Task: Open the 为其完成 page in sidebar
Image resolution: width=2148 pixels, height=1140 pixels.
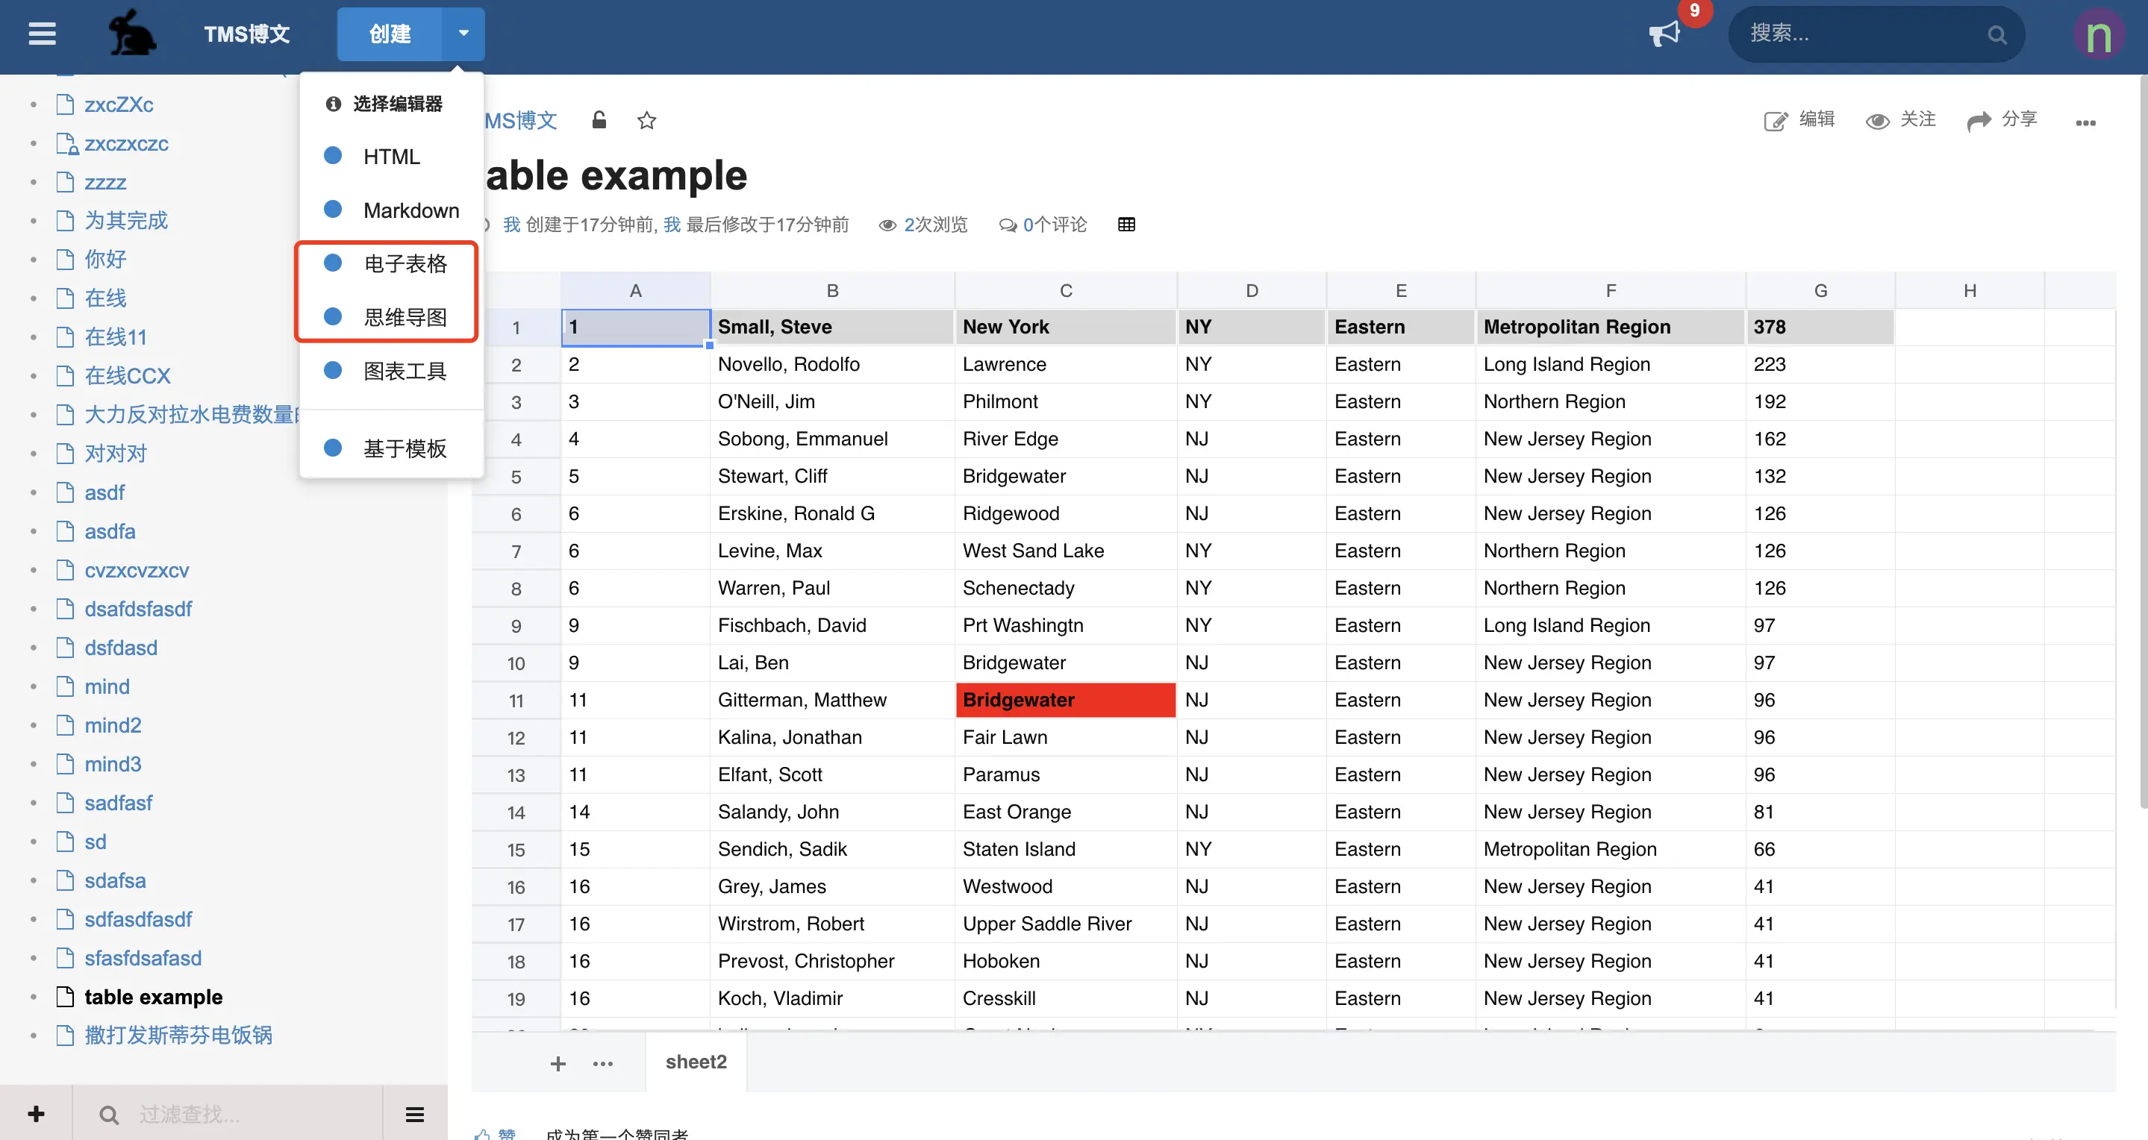Action: [x=126, y=220]
